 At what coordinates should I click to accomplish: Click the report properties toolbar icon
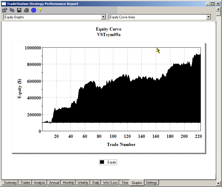click(5, 10)
